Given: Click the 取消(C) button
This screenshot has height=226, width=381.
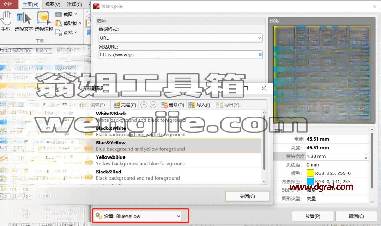Looking at the screenshot, I should tap(356, 216).
